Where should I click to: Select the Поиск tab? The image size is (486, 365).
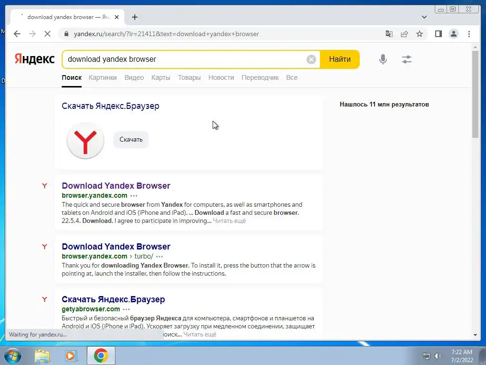(x=72, y=77)
